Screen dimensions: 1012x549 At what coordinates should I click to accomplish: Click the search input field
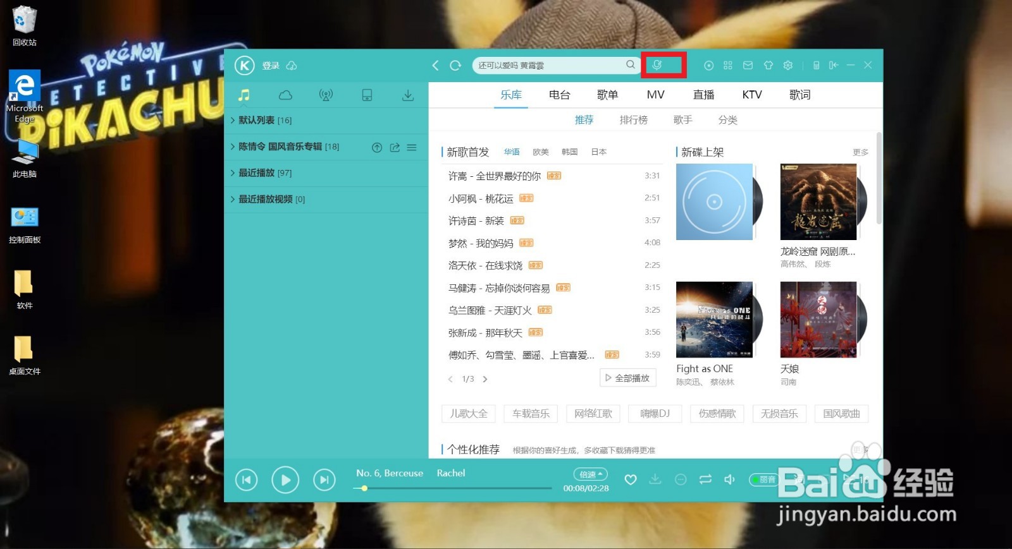550,65
